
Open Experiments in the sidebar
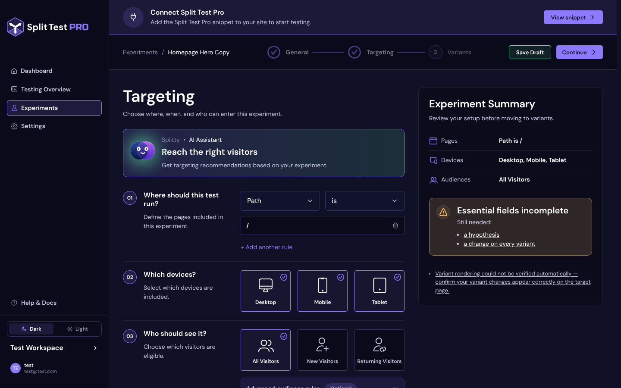tap(54, 108)
